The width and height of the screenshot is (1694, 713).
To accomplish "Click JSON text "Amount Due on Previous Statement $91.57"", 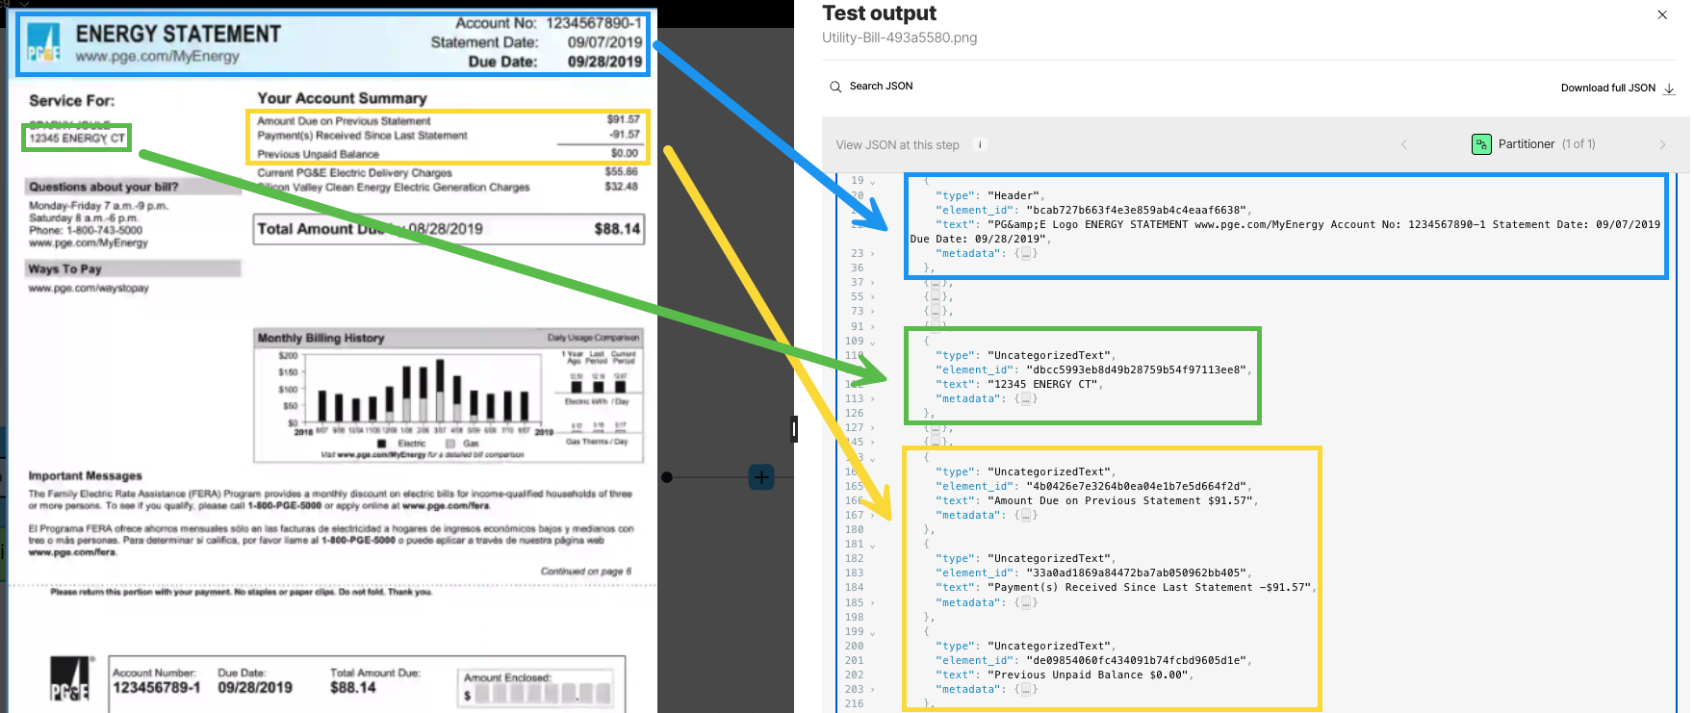I will tap(1120, 501).
